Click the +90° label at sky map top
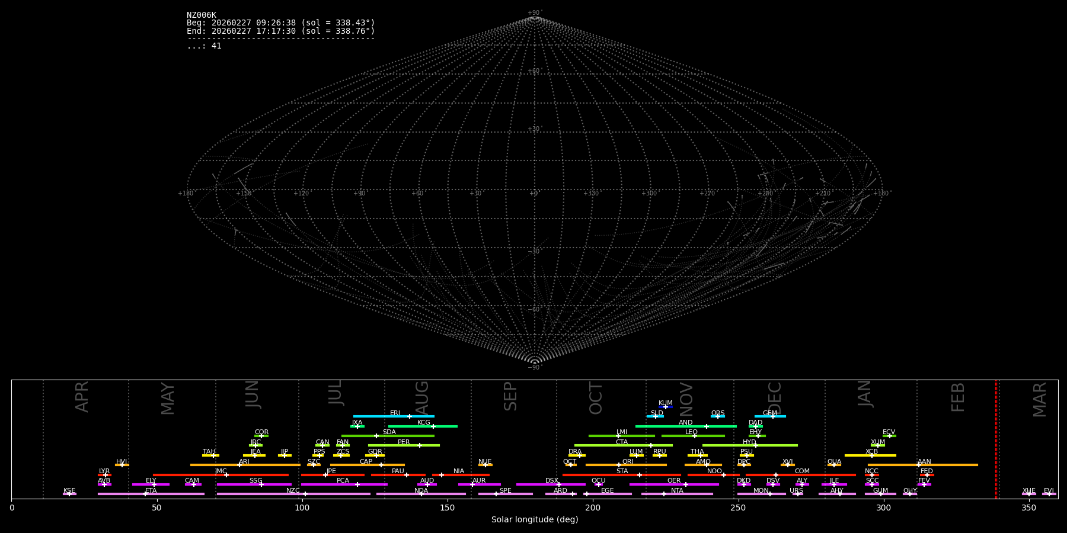Screen dimensions: 1067x533 click(535, 13)
